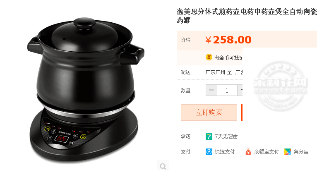Click the colorful 集分宝 icon
The height and width of the screenshot is (170, 317).
tap(288, 152)
